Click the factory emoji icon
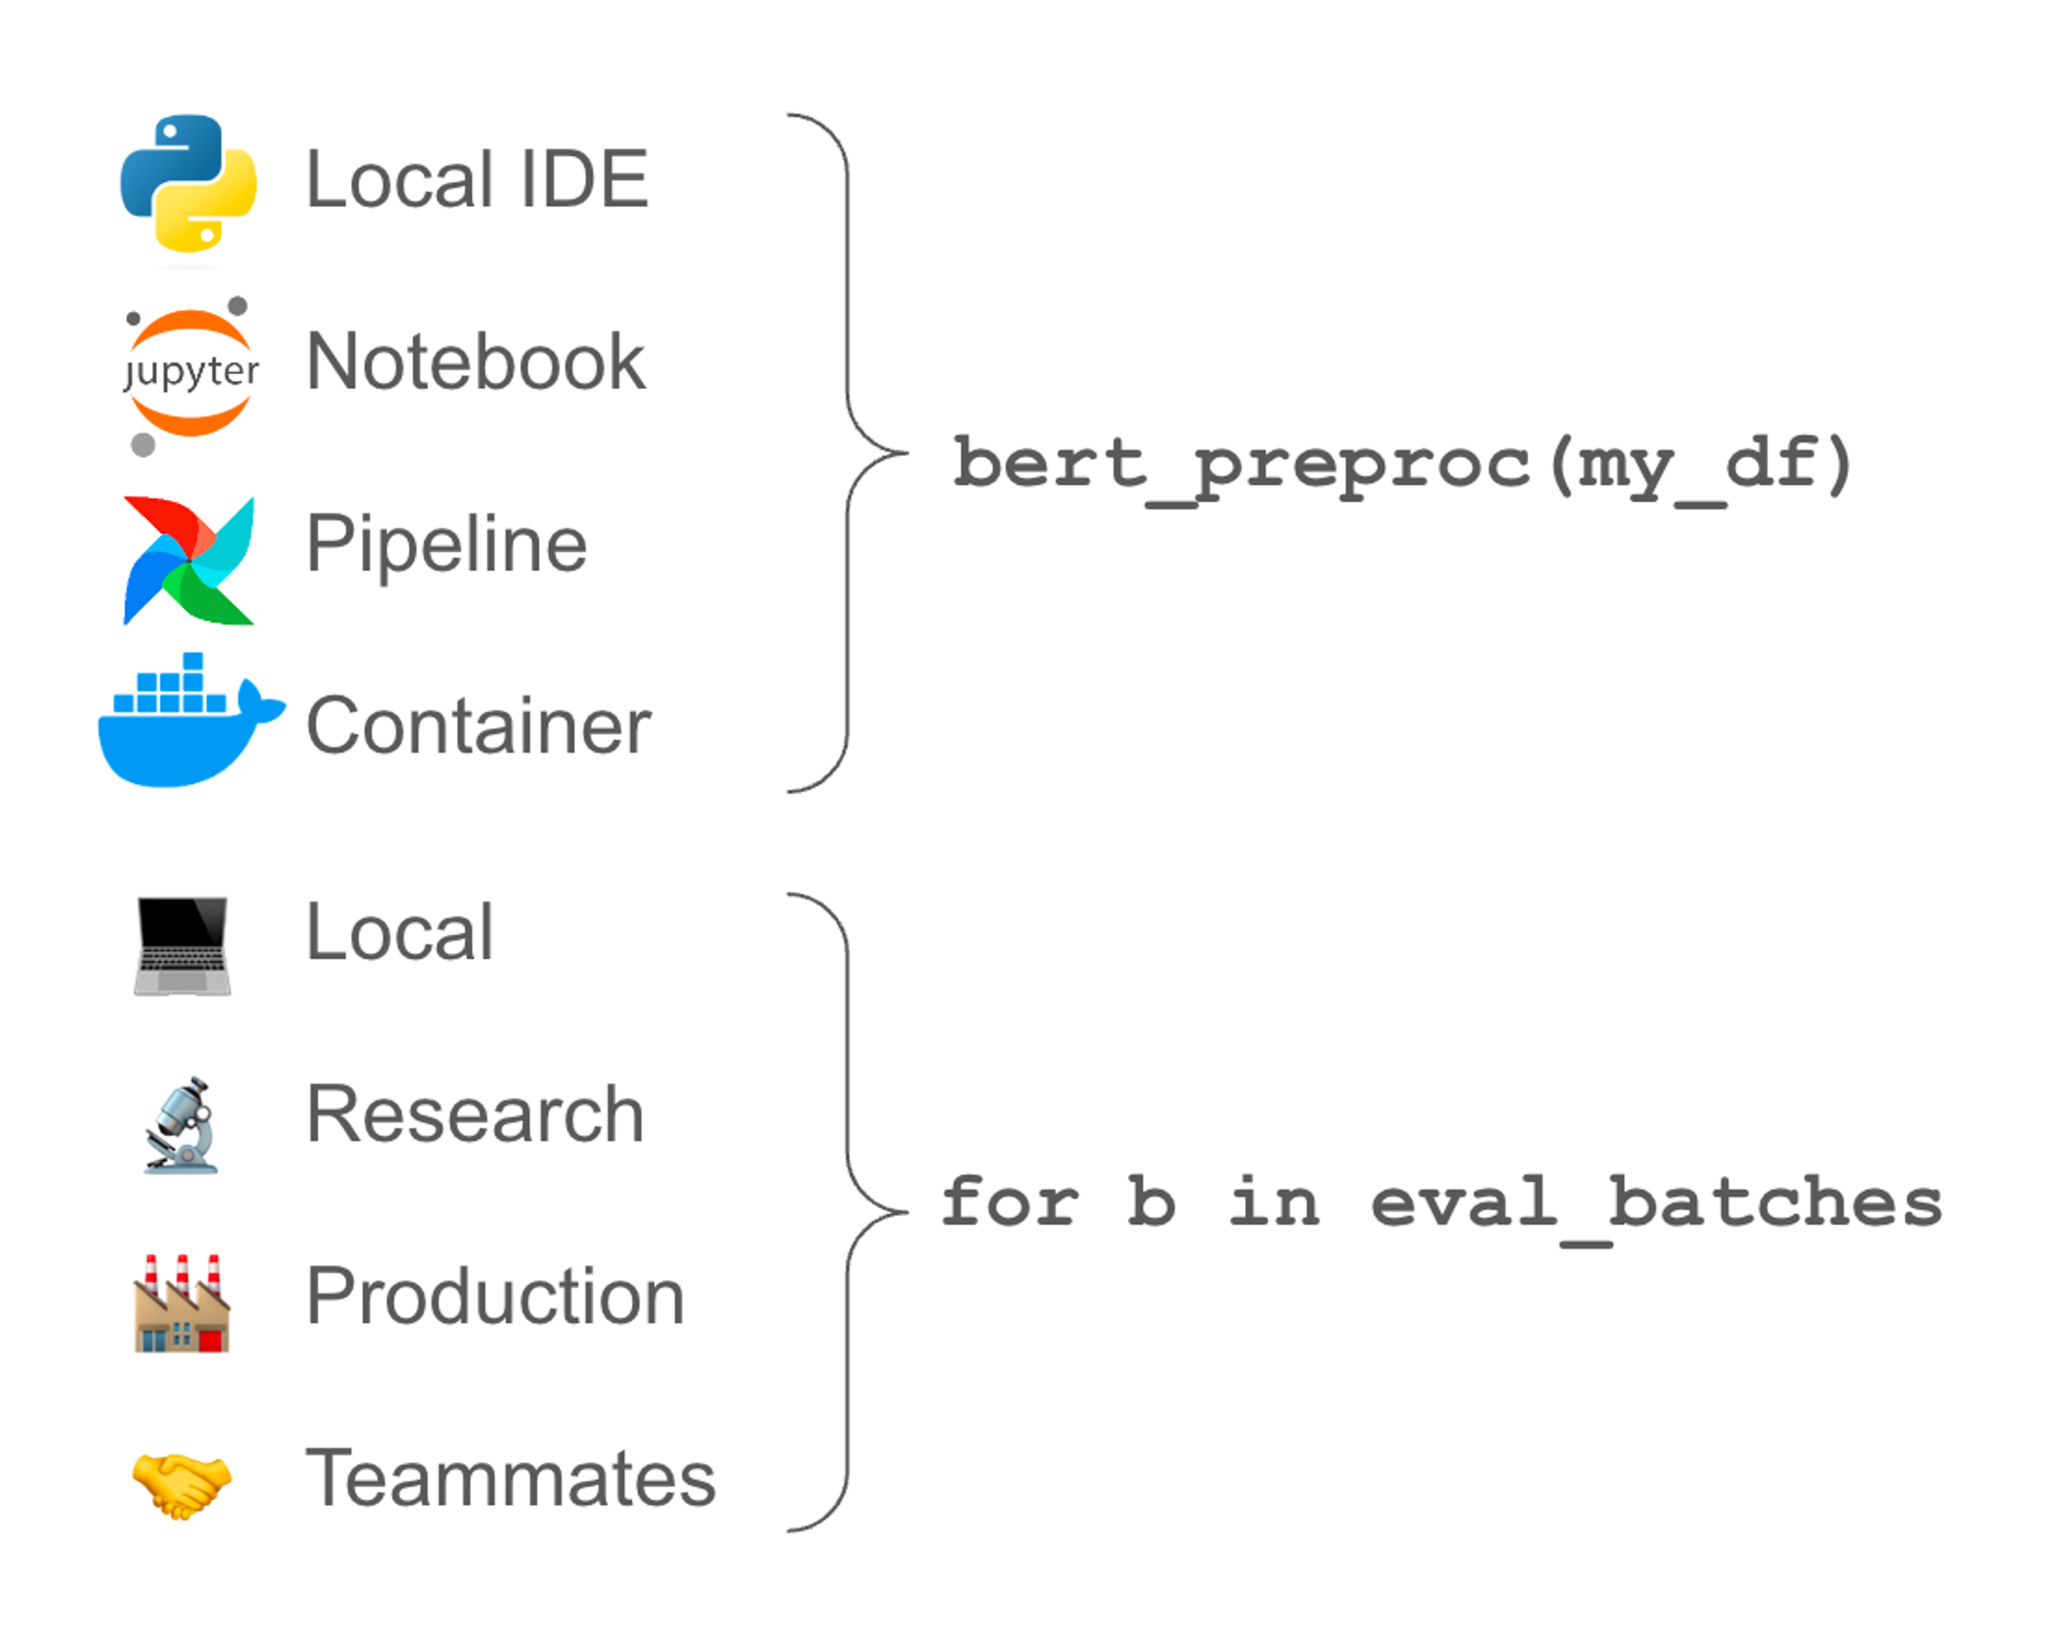2048x1635 pixels. point(182,1303)
